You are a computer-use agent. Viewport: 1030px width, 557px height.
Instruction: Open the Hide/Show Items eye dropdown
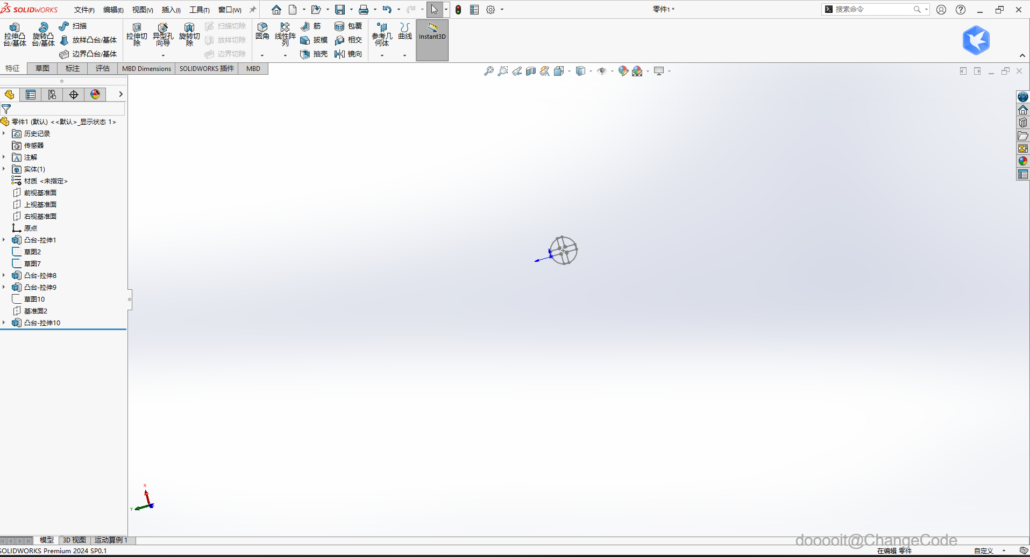(x=612, y=71)
